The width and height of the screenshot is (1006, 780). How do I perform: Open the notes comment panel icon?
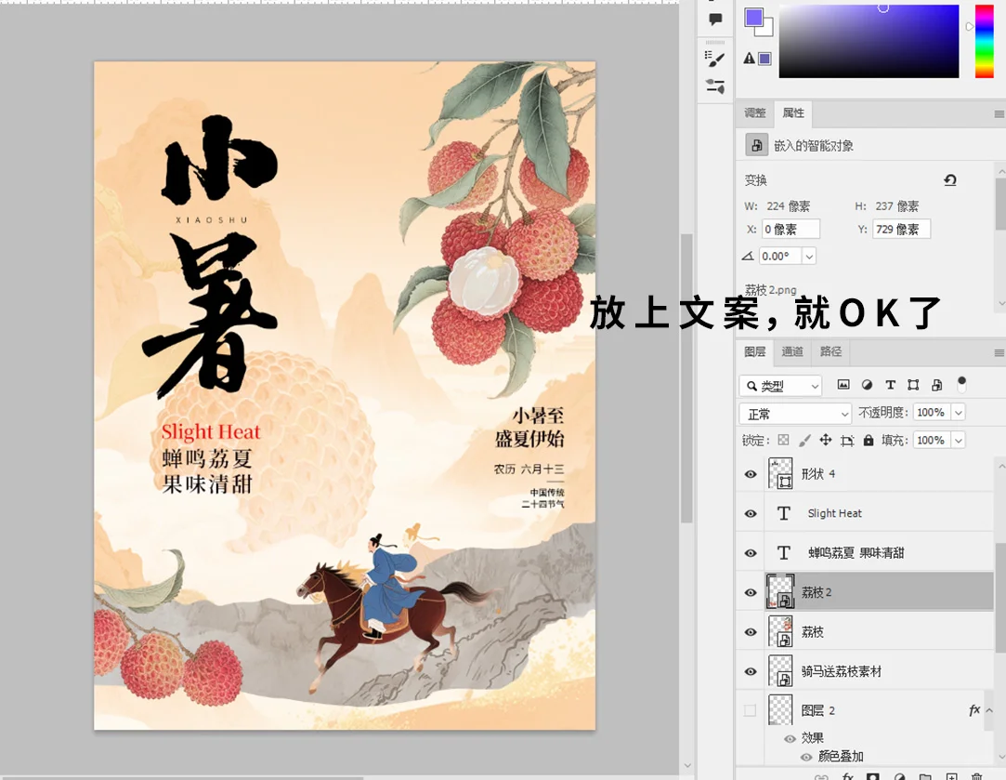[714, 20]
